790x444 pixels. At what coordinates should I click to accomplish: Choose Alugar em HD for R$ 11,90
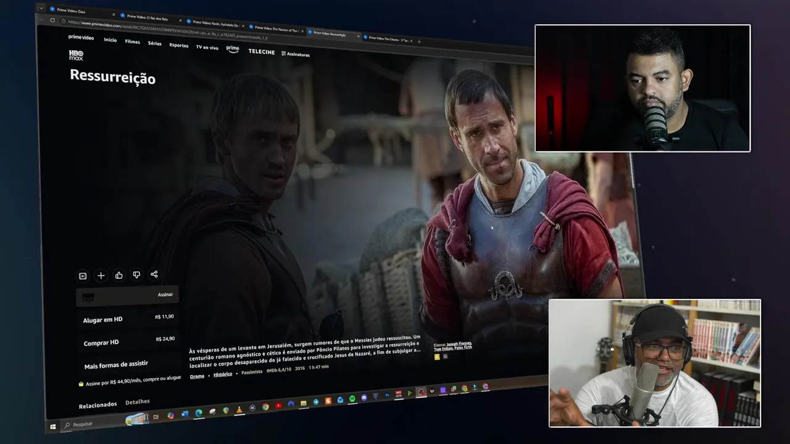tap(128, 318)
